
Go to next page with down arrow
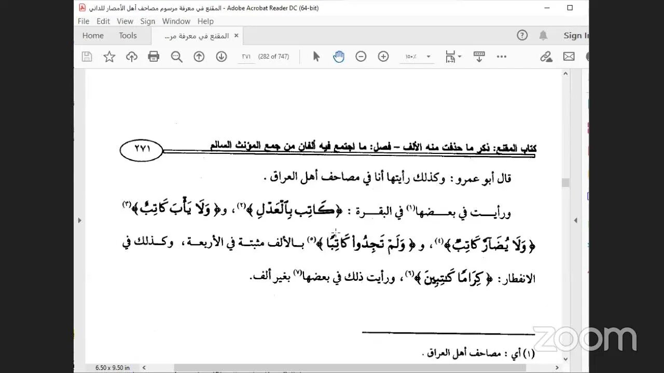[x=222, y=57]
